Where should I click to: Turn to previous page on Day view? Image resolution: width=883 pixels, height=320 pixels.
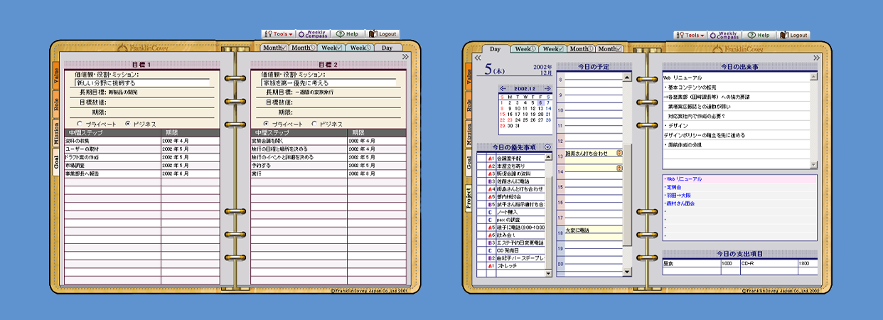tap(477, 58)
